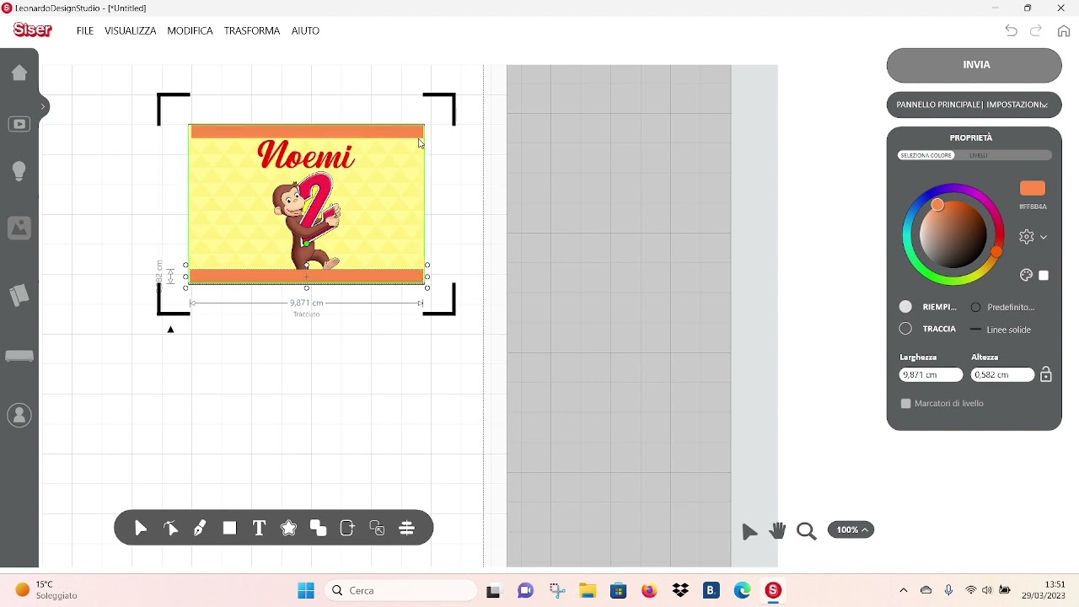Click the #FF8B4A hex color value

click(x=1033, y=207)
